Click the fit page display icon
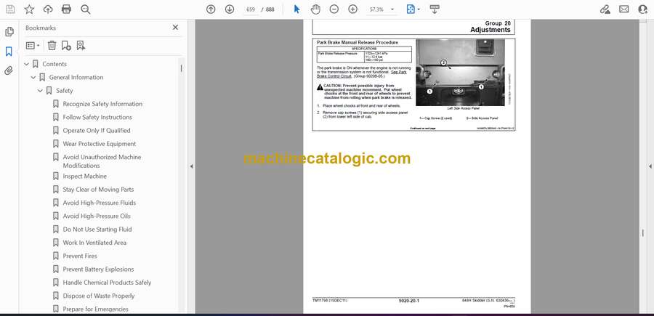The image size is (654, 316). point(411,9)
